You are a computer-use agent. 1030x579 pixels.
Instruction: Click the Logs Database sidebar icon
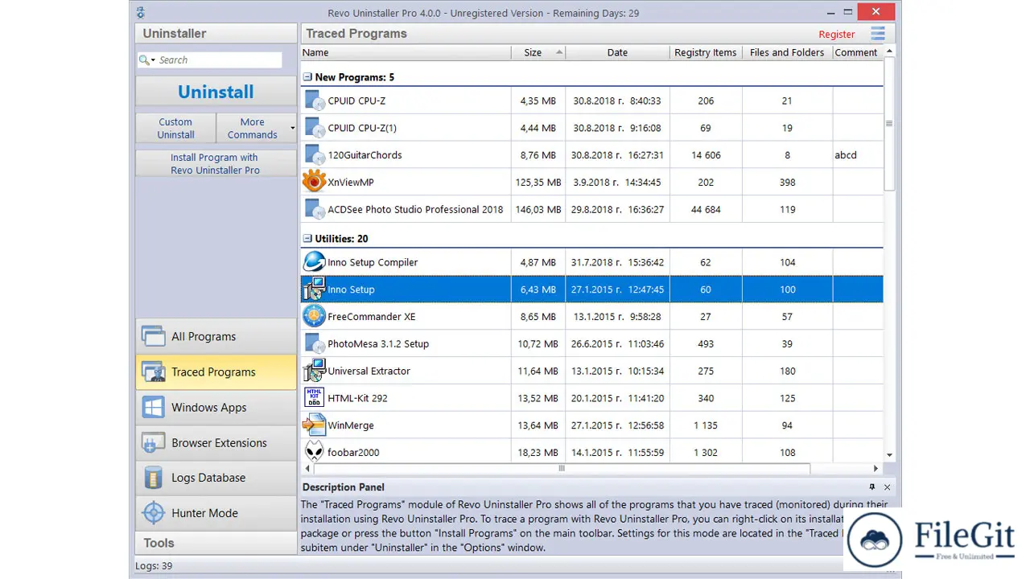[x=153, y=478]
